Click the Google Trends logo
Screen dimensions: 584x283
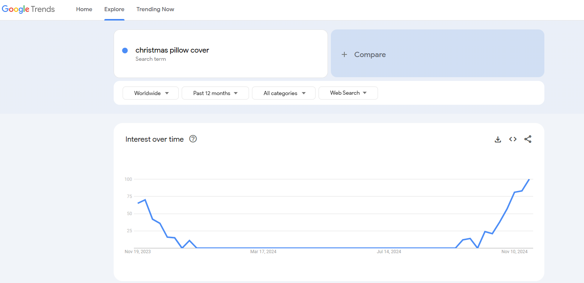[x=28, y=9]
